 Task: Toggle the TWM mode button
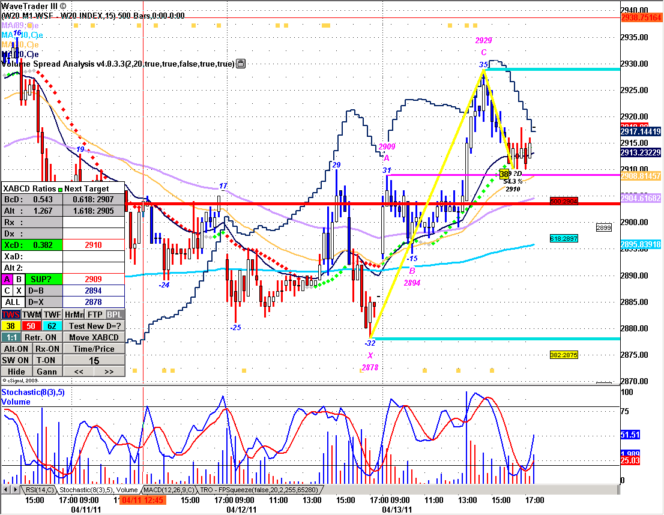tap(32, 315)
